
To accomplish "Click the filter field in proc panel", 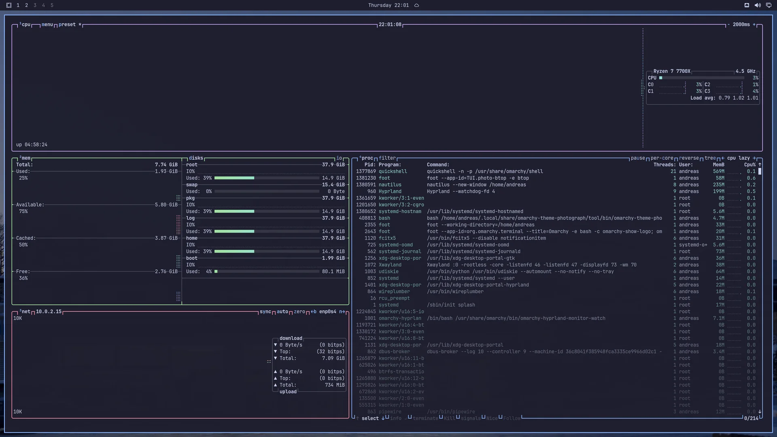I will point(387,158).
